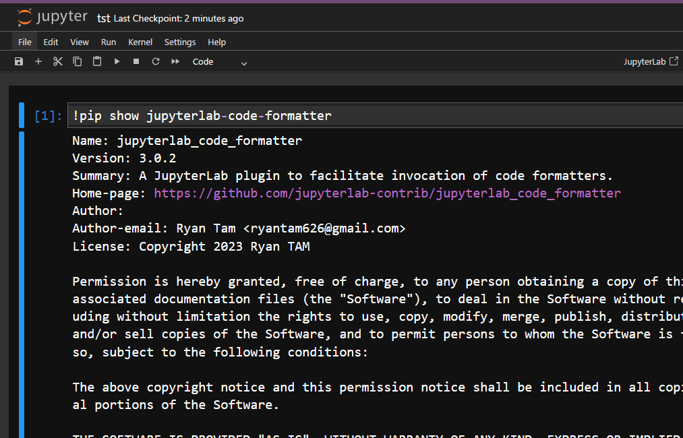This screenshot has height=438, width=683.
Task: Open the Code cell type dropdown
Action: tap(220, 62)
